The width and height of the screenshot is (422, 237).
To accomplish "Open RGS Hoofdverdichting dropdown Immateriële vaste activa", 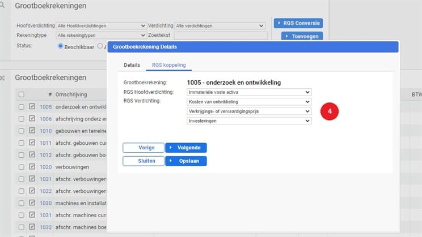I will coord(249,92).
